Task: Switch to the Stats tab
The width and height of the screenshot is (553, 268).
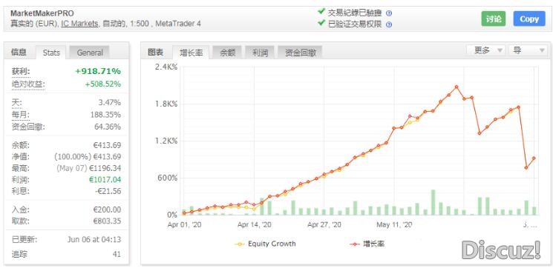Action: pyautogui.click(x=51, y=53)
